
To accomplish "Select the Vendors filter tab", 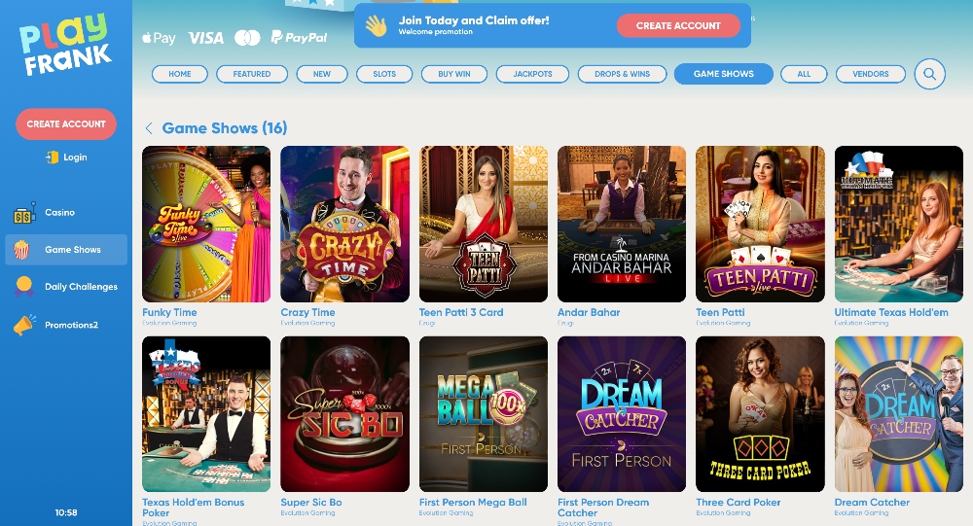I will point(870,74).
